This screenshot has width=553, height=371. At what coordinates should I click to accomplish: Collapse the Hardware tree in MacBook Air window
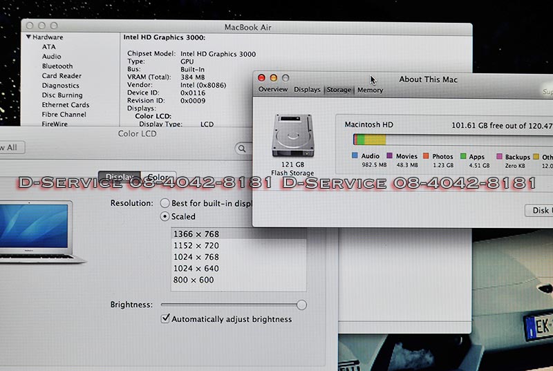[x=28, y=37]
